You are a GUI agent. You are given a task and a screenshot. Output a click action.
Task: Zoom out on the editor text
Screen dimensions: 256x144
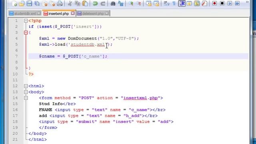139,4
